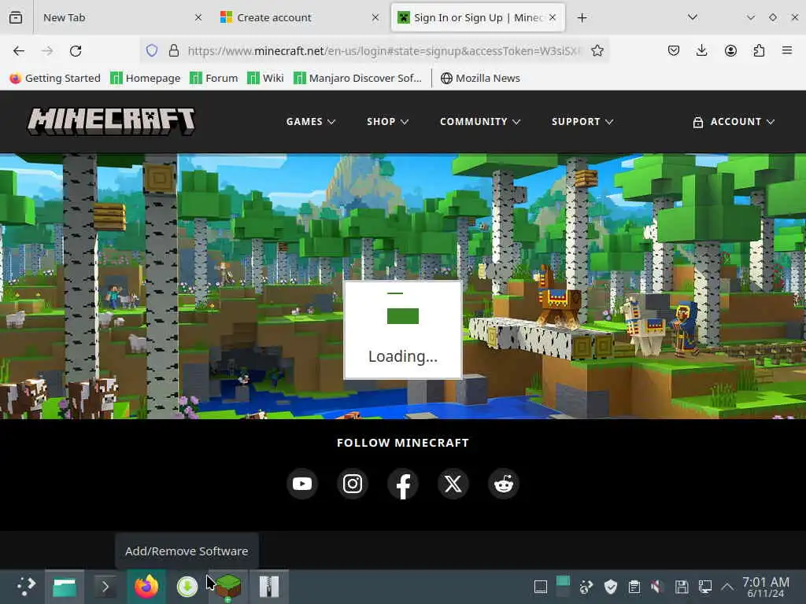This screenshot has height=604, width=806.
Task: Expand the Support menu
Action: [x=582, y=122]
